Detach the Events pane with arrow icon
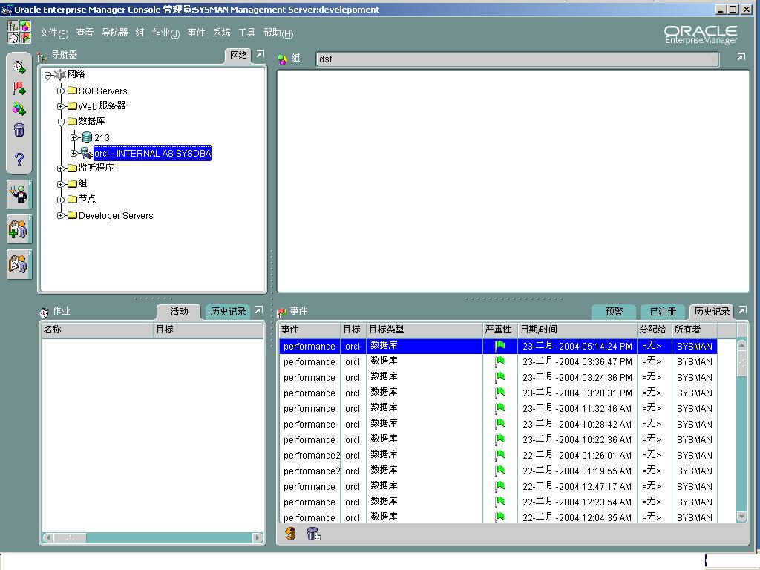This screenshot has height=570, width=760. tap(742, 310)
